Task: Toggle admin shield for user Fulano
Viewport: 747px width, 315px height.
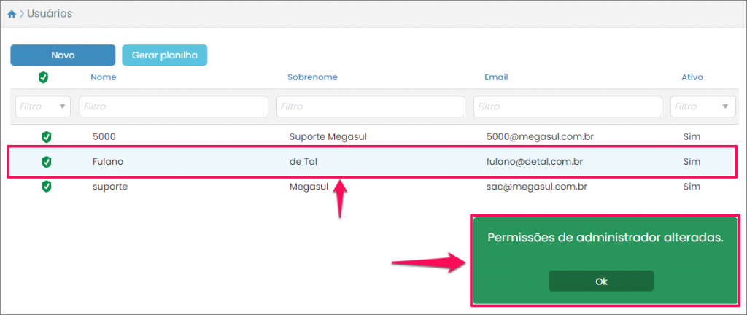Action: 47,162
